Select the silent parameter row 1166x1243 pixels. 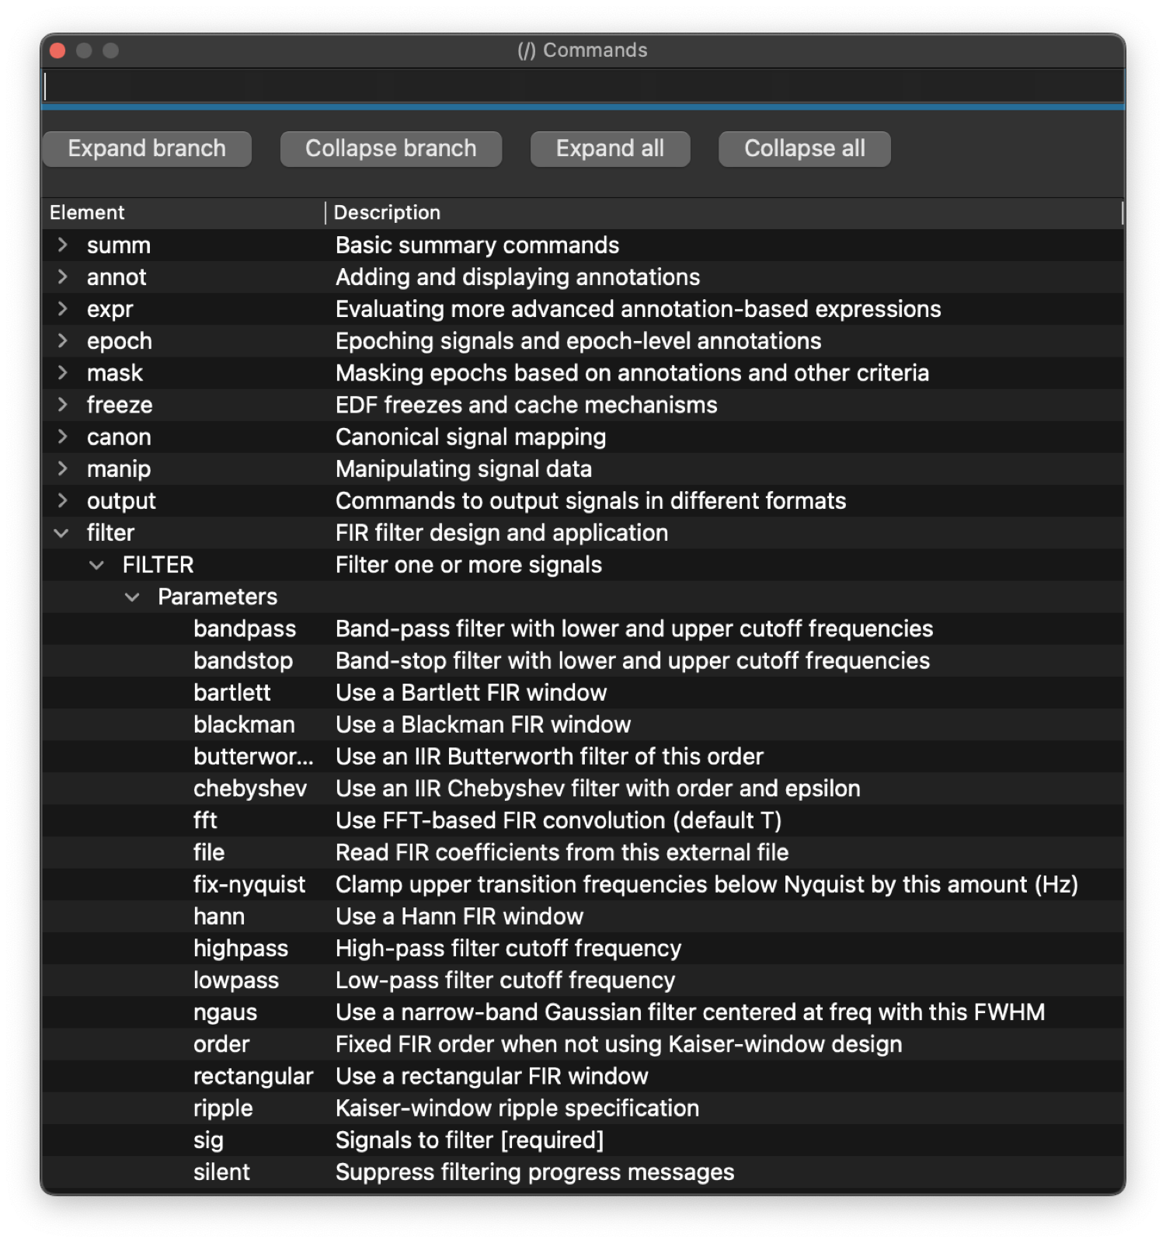pyautogui.click(x=222, y=1172)
